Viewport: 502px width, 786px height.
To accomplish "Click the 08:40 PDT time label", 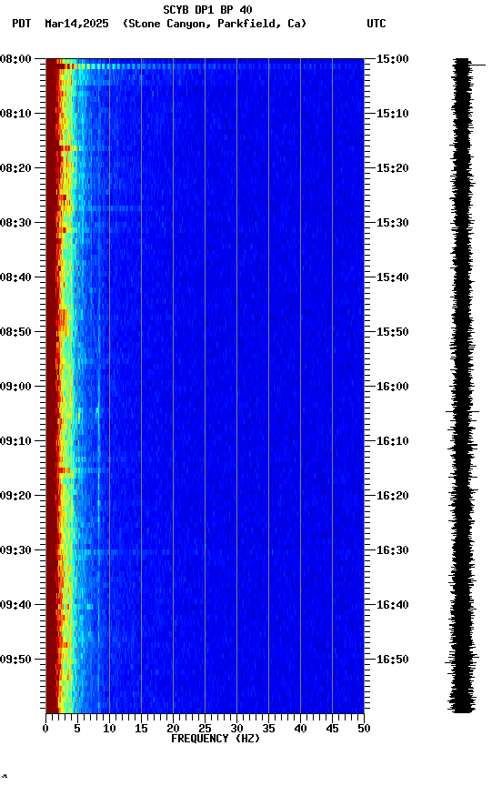I will pos(15,277).
